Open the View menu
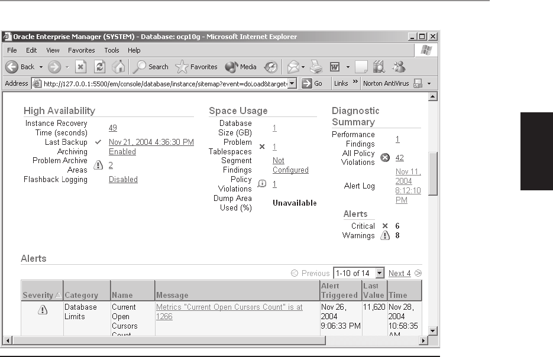553x357 pixels. point(53,50)
